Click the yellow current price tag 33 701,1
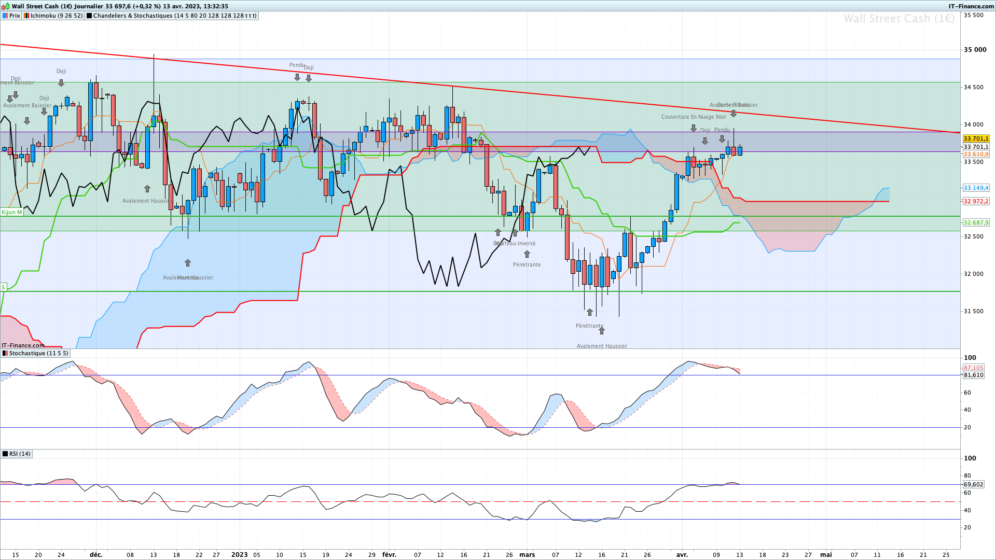 [976, 138]
